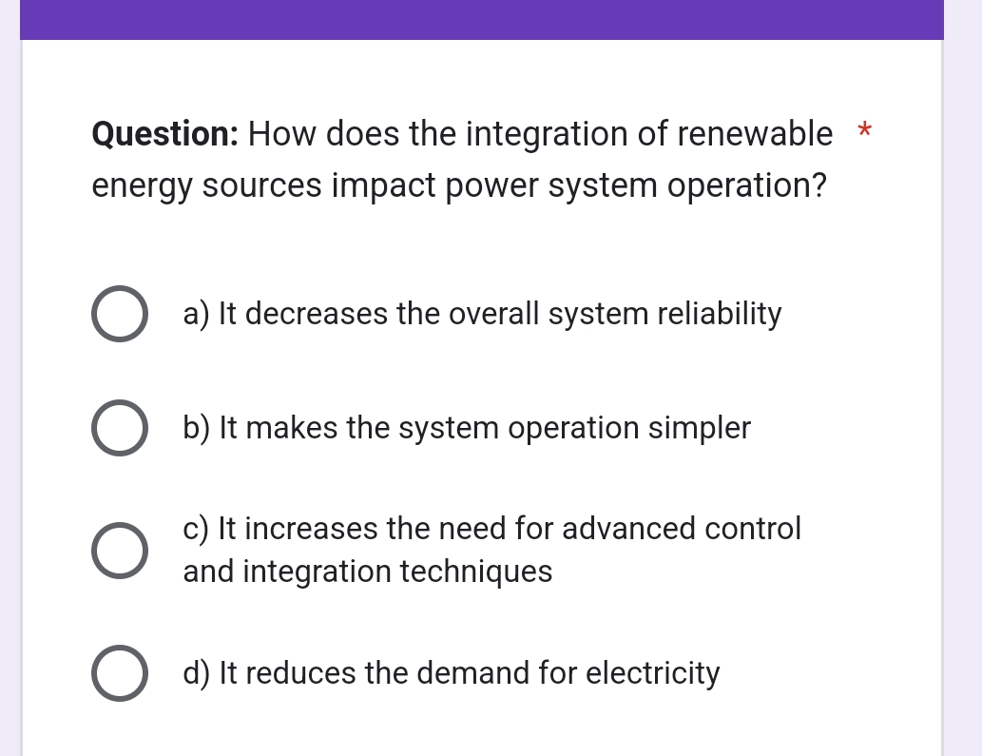The width and height of the screenshot is (982, 756).
Task: Click the 'b)' prefix of the second answer
Action: pos(197,429)
